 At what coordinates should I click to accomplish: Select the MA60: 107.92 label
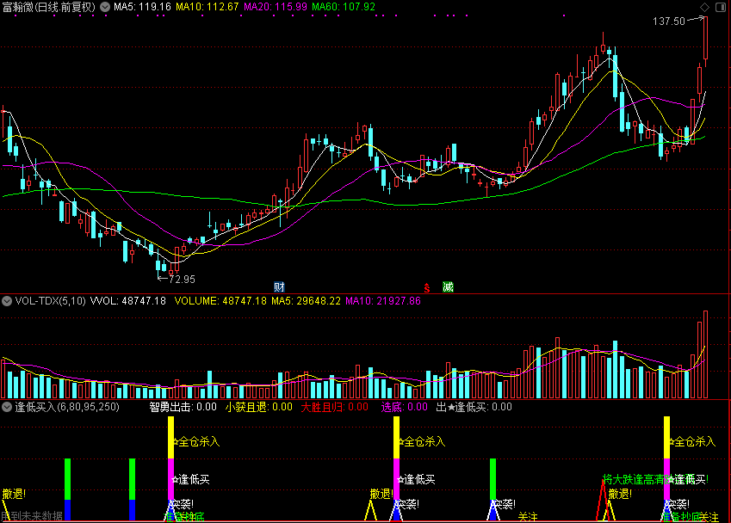(x=344, y=7)
